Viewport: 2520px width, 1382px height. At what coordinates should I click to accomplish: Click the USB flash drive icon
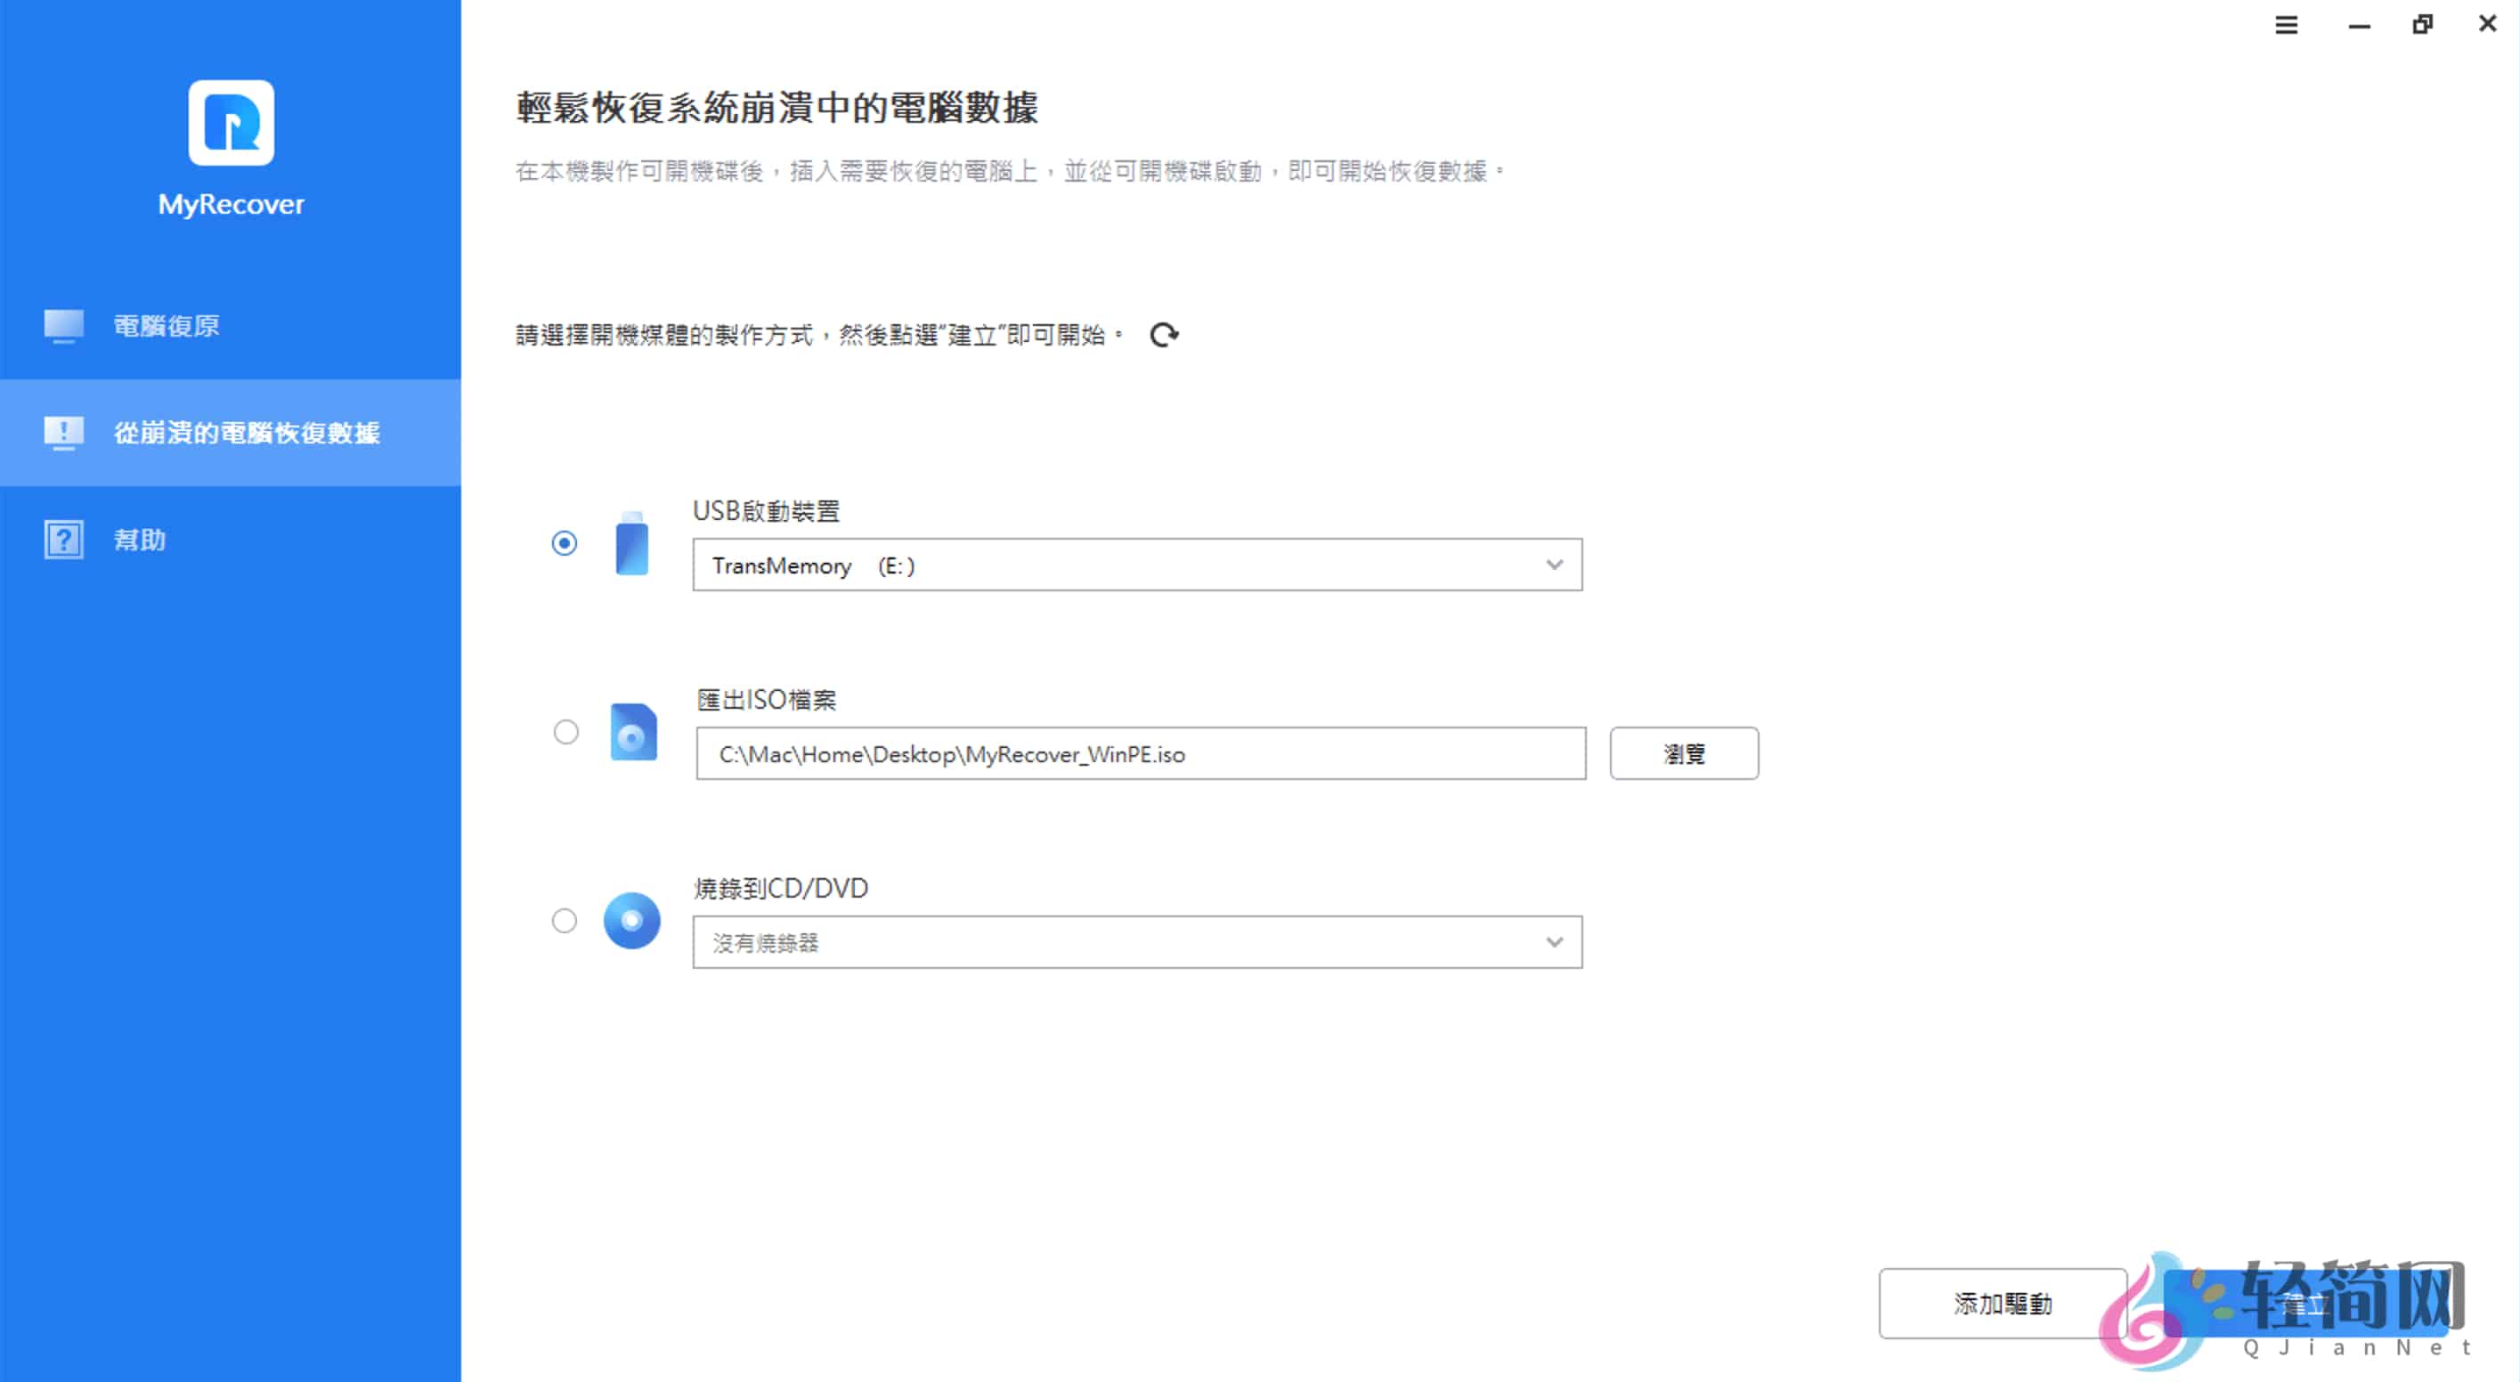pos(632,544)
